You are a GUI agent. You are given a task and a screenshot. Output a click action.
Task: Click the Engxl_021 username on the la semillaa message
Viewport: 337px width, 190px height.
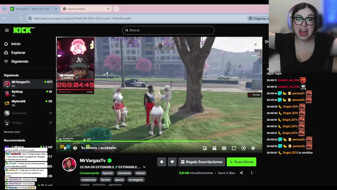point(290,153)
